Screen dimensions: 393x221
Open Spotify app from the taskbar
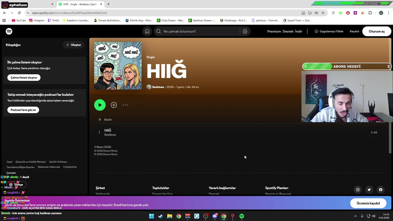[242, 216]
